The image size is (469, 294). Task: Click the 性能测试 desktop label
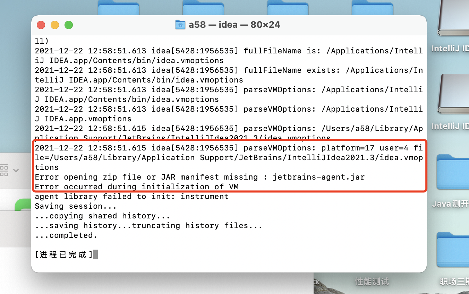tap(372, 281)
